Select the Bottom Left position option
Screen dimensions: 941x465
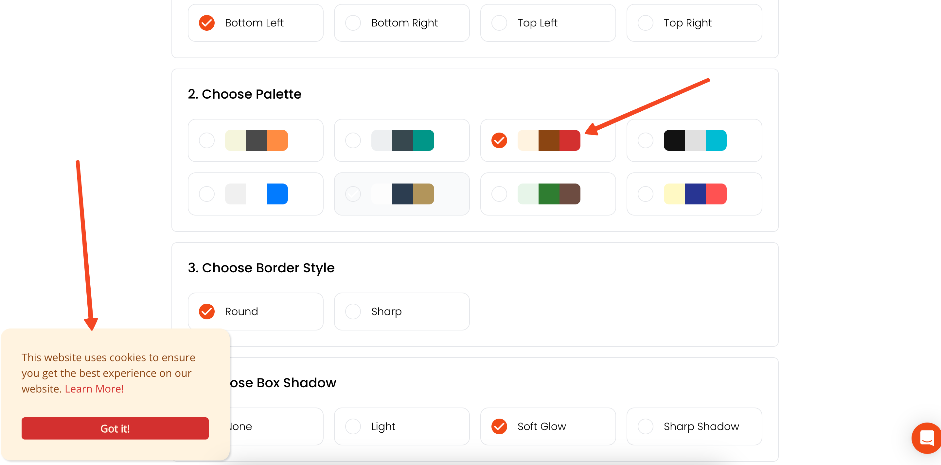(x=255, y=23)
